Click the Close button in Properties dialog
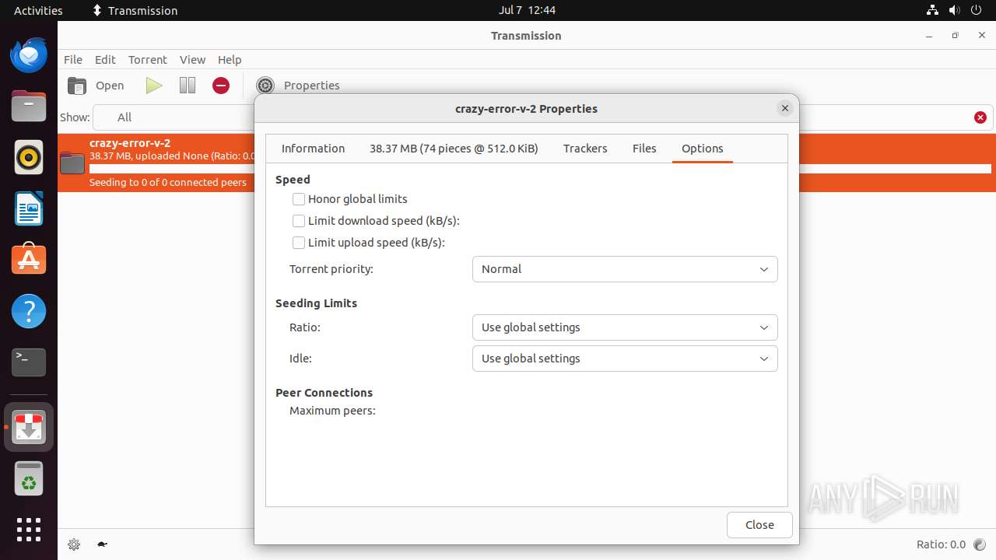996x560 pixels. (759, 525)
